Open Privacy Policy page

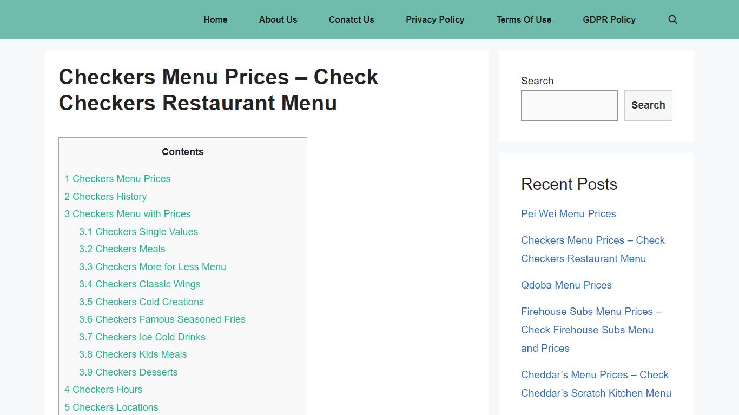click(x=435, y=19)
